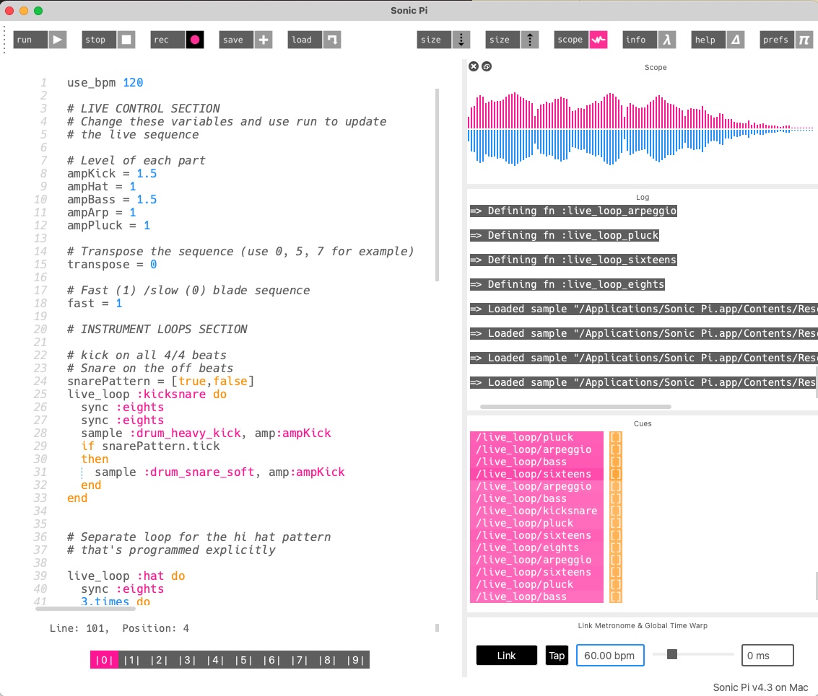The image size is (818, 696).
Task: Switch to buffer tab 1
Action: click(x=132, y=660)
